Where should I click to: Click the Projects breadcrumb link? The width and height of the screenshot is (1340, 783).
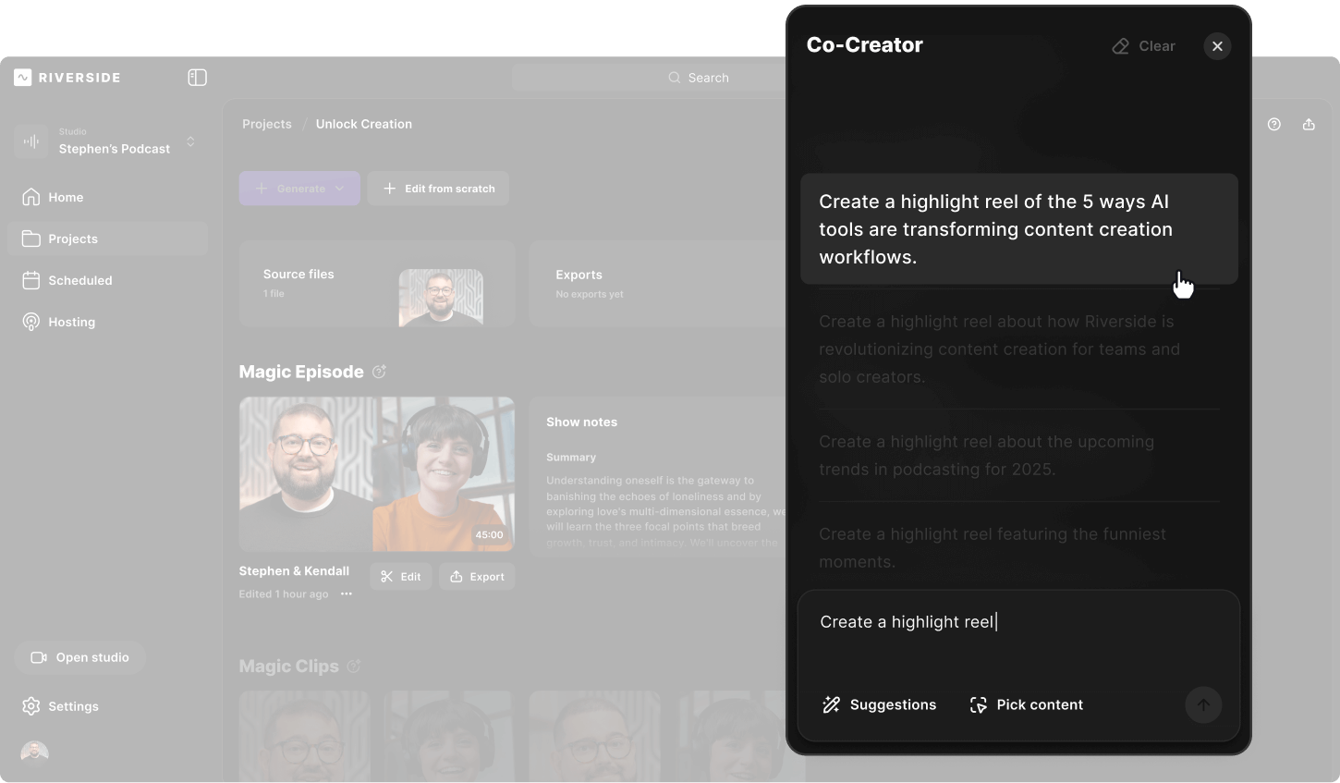[x=267, y=124]
